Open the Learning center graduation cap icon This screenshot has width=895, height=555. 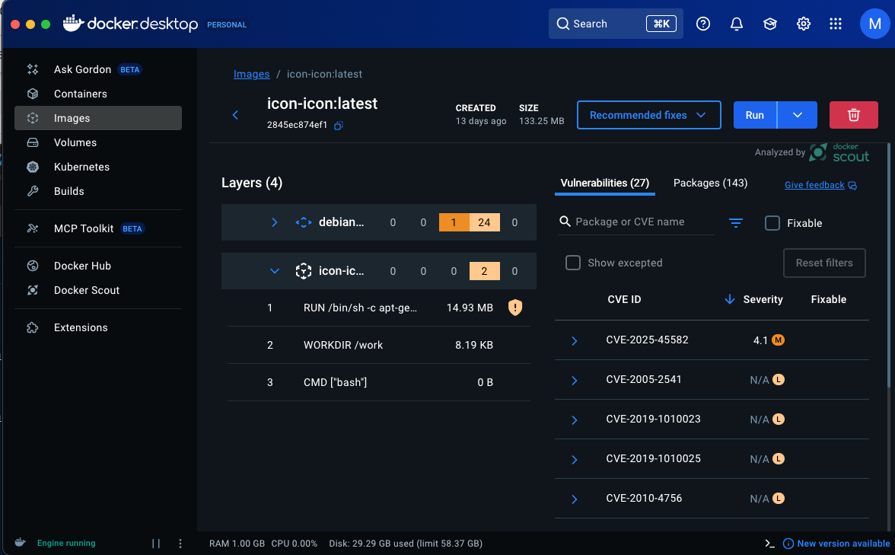pos(770,24)
